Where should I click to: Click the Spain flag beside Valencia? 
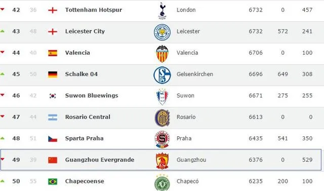tap(53, 53)
